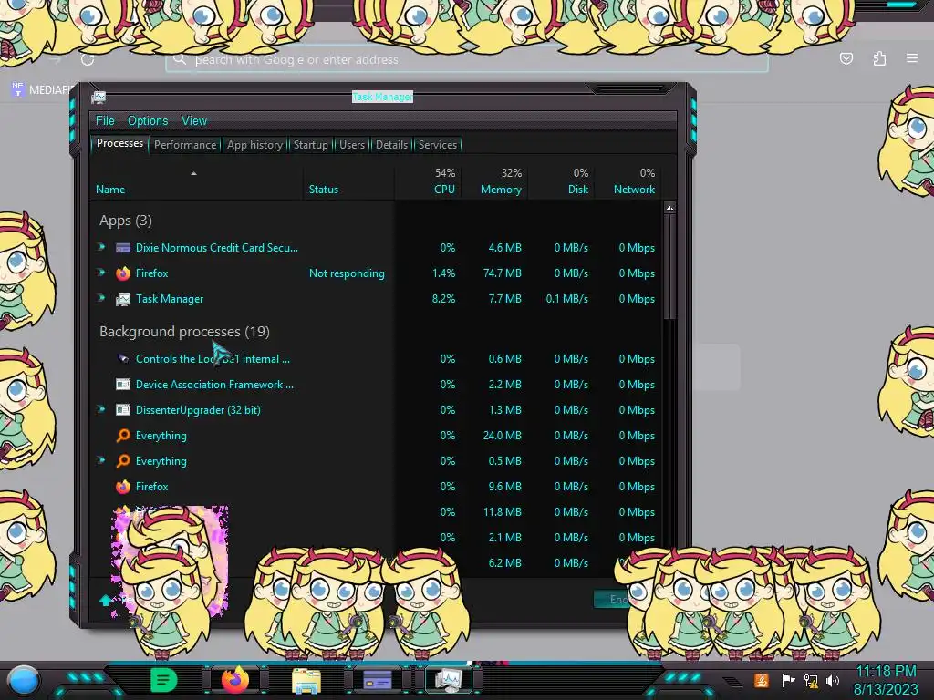
Task: Expand the Task Manager app row
Action: point(101,298)
